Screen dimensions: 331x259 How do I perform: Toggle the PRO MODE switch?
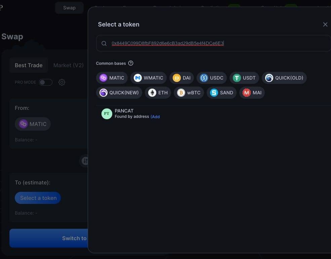pos(46,82)
